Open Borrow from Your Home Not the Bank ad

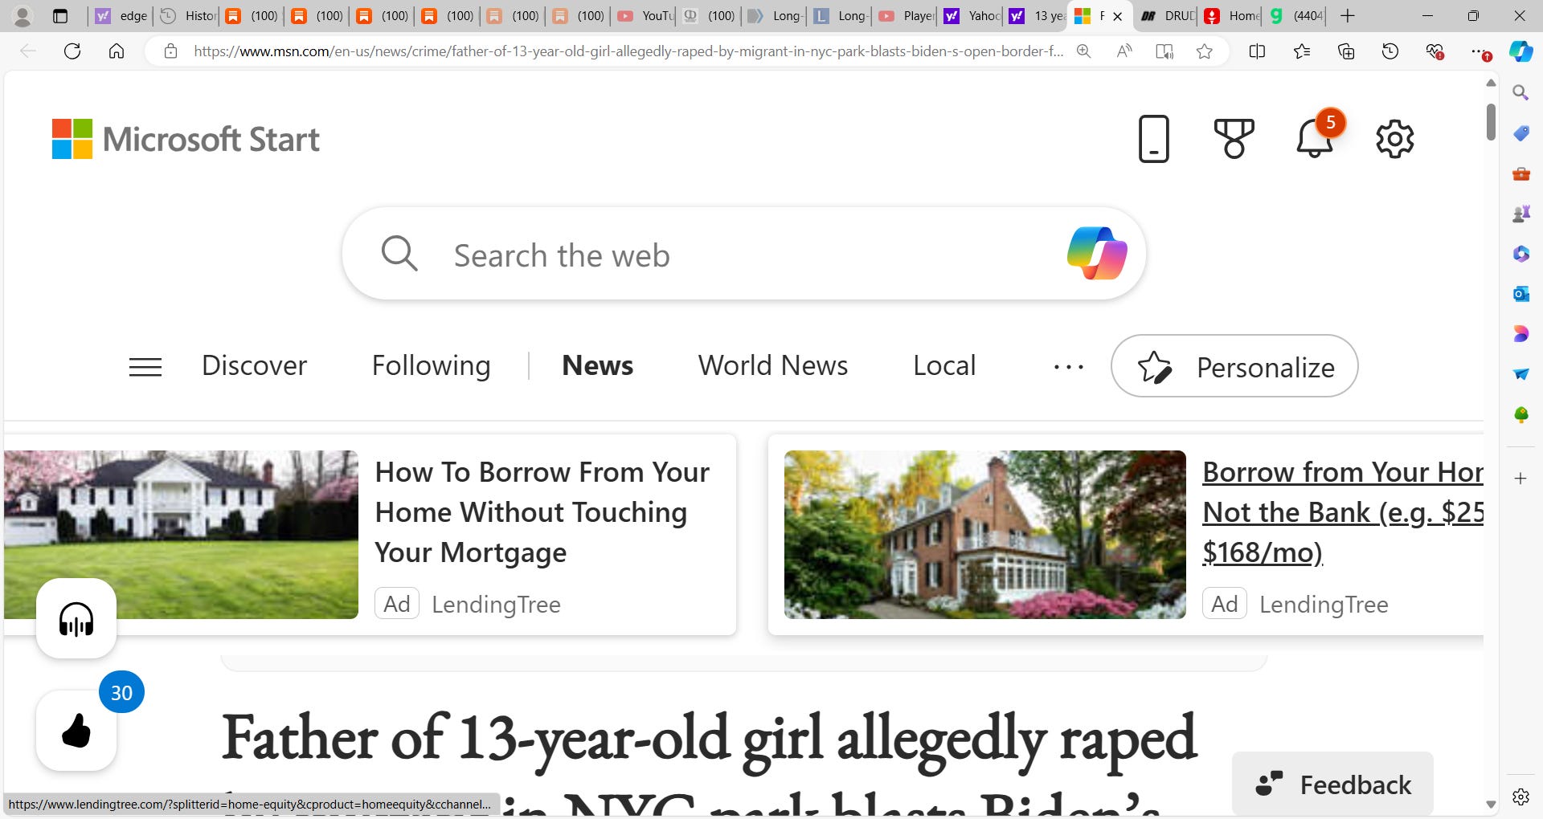(x=1342, y=512)
